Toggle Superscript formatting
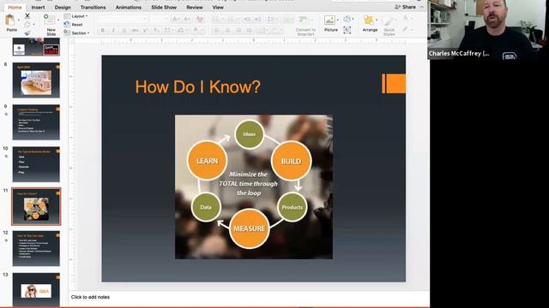Viewport: 549px width, 308px height. 145,31
